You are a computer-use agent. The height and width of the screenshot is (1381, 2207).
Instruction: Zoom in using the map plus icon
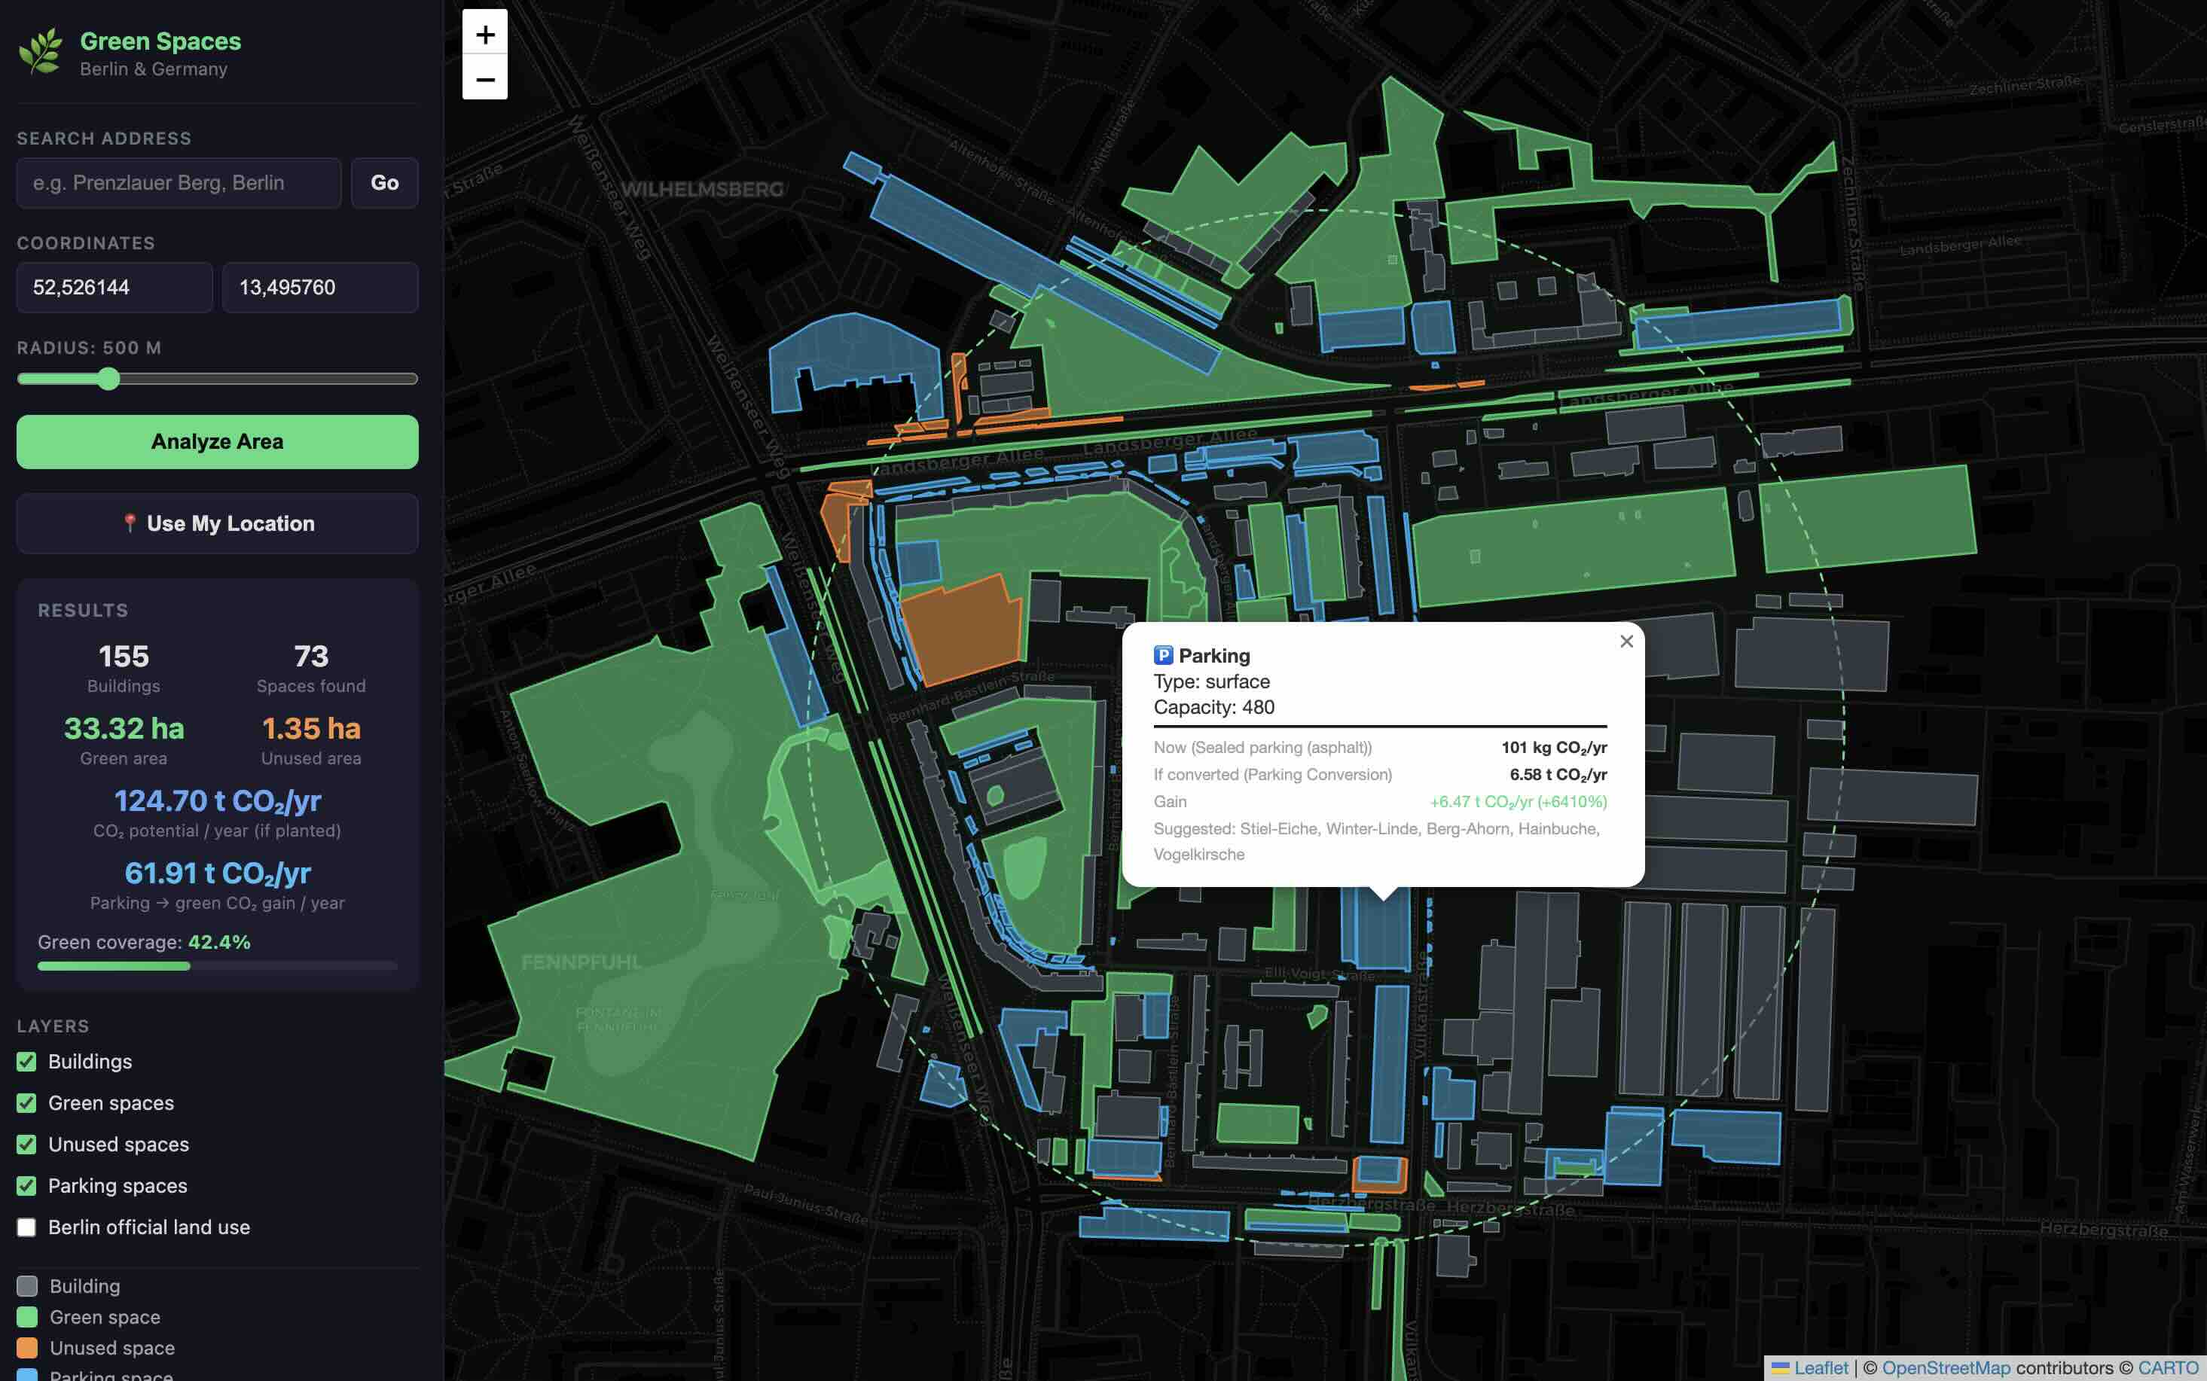point(485,34)
